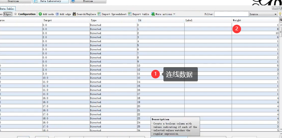Image resolution: width=282 pixels, height=138 pixels.
Task: Add a new node to the table
Action: 46,14
